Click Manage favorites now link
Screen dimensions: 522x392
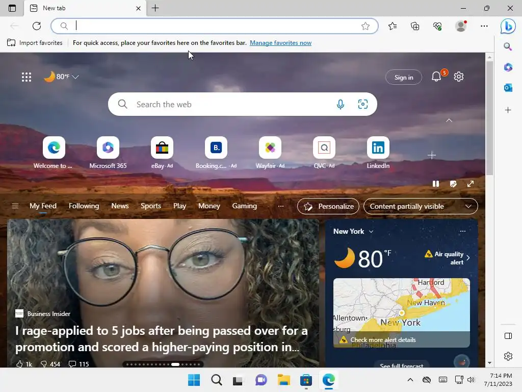tap(281, 43)
